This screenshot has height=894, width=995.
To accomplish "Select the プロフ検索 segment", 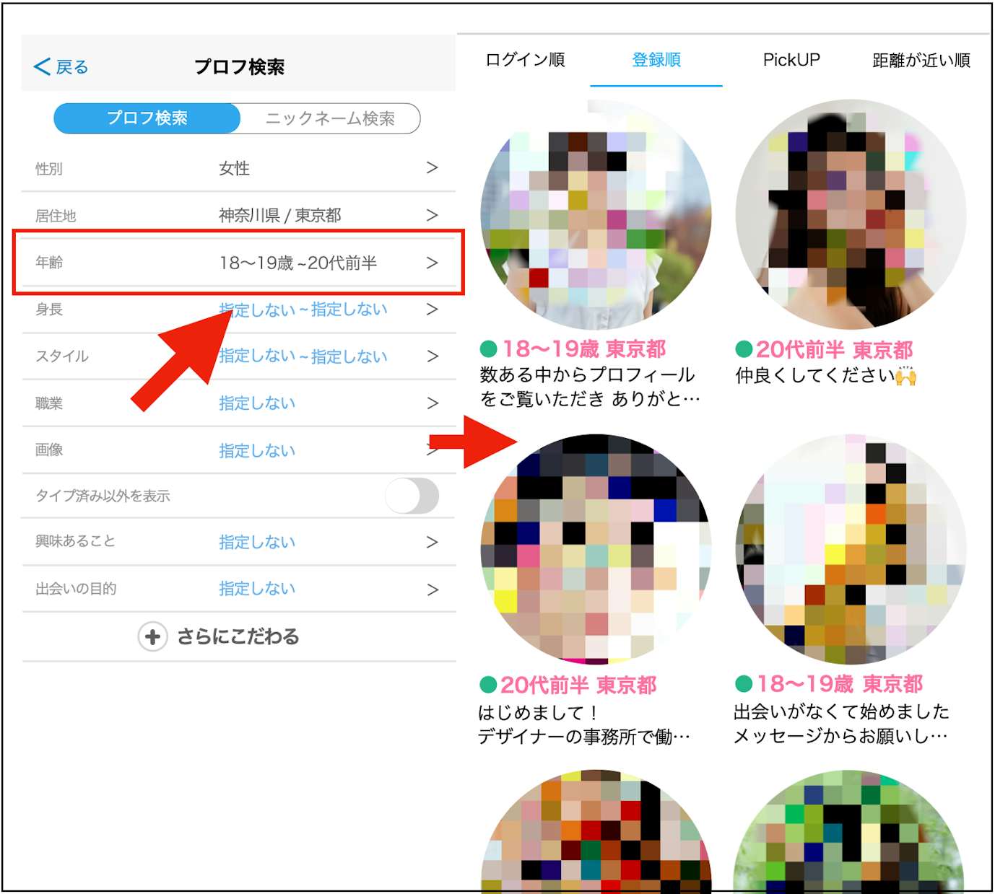I will pos(147,118).
